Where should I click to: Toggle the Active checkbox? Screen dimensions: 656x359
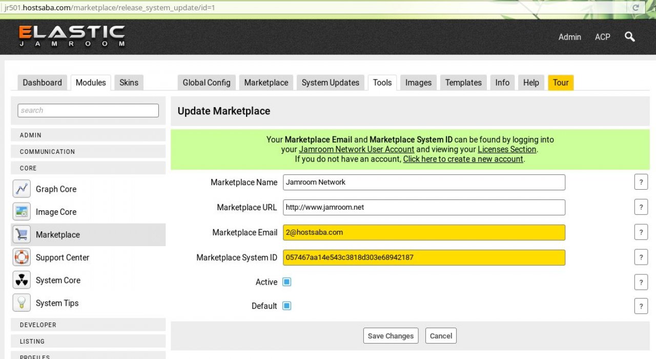pos(287,282)
